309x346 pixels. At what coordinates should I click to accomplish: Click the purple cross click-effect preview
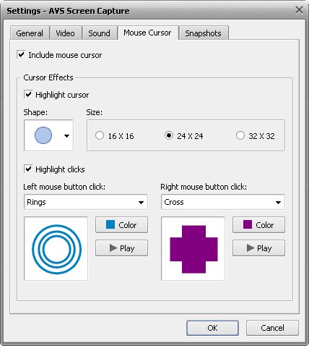(193, 249)
